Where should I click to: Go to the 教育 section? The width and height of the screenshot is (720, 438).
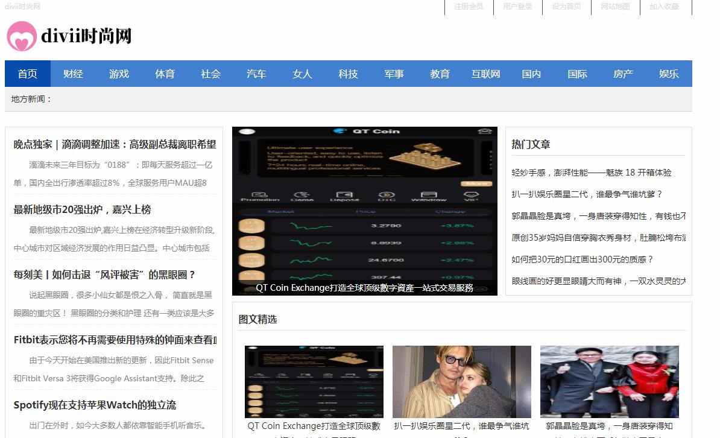tap(440, 74)
